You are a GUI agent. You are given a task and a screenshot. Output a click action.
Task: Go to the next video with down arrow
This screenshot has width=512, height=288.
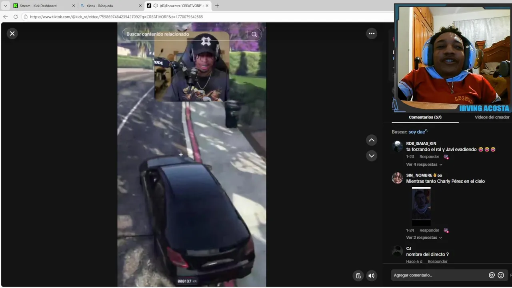click(372, 156)
